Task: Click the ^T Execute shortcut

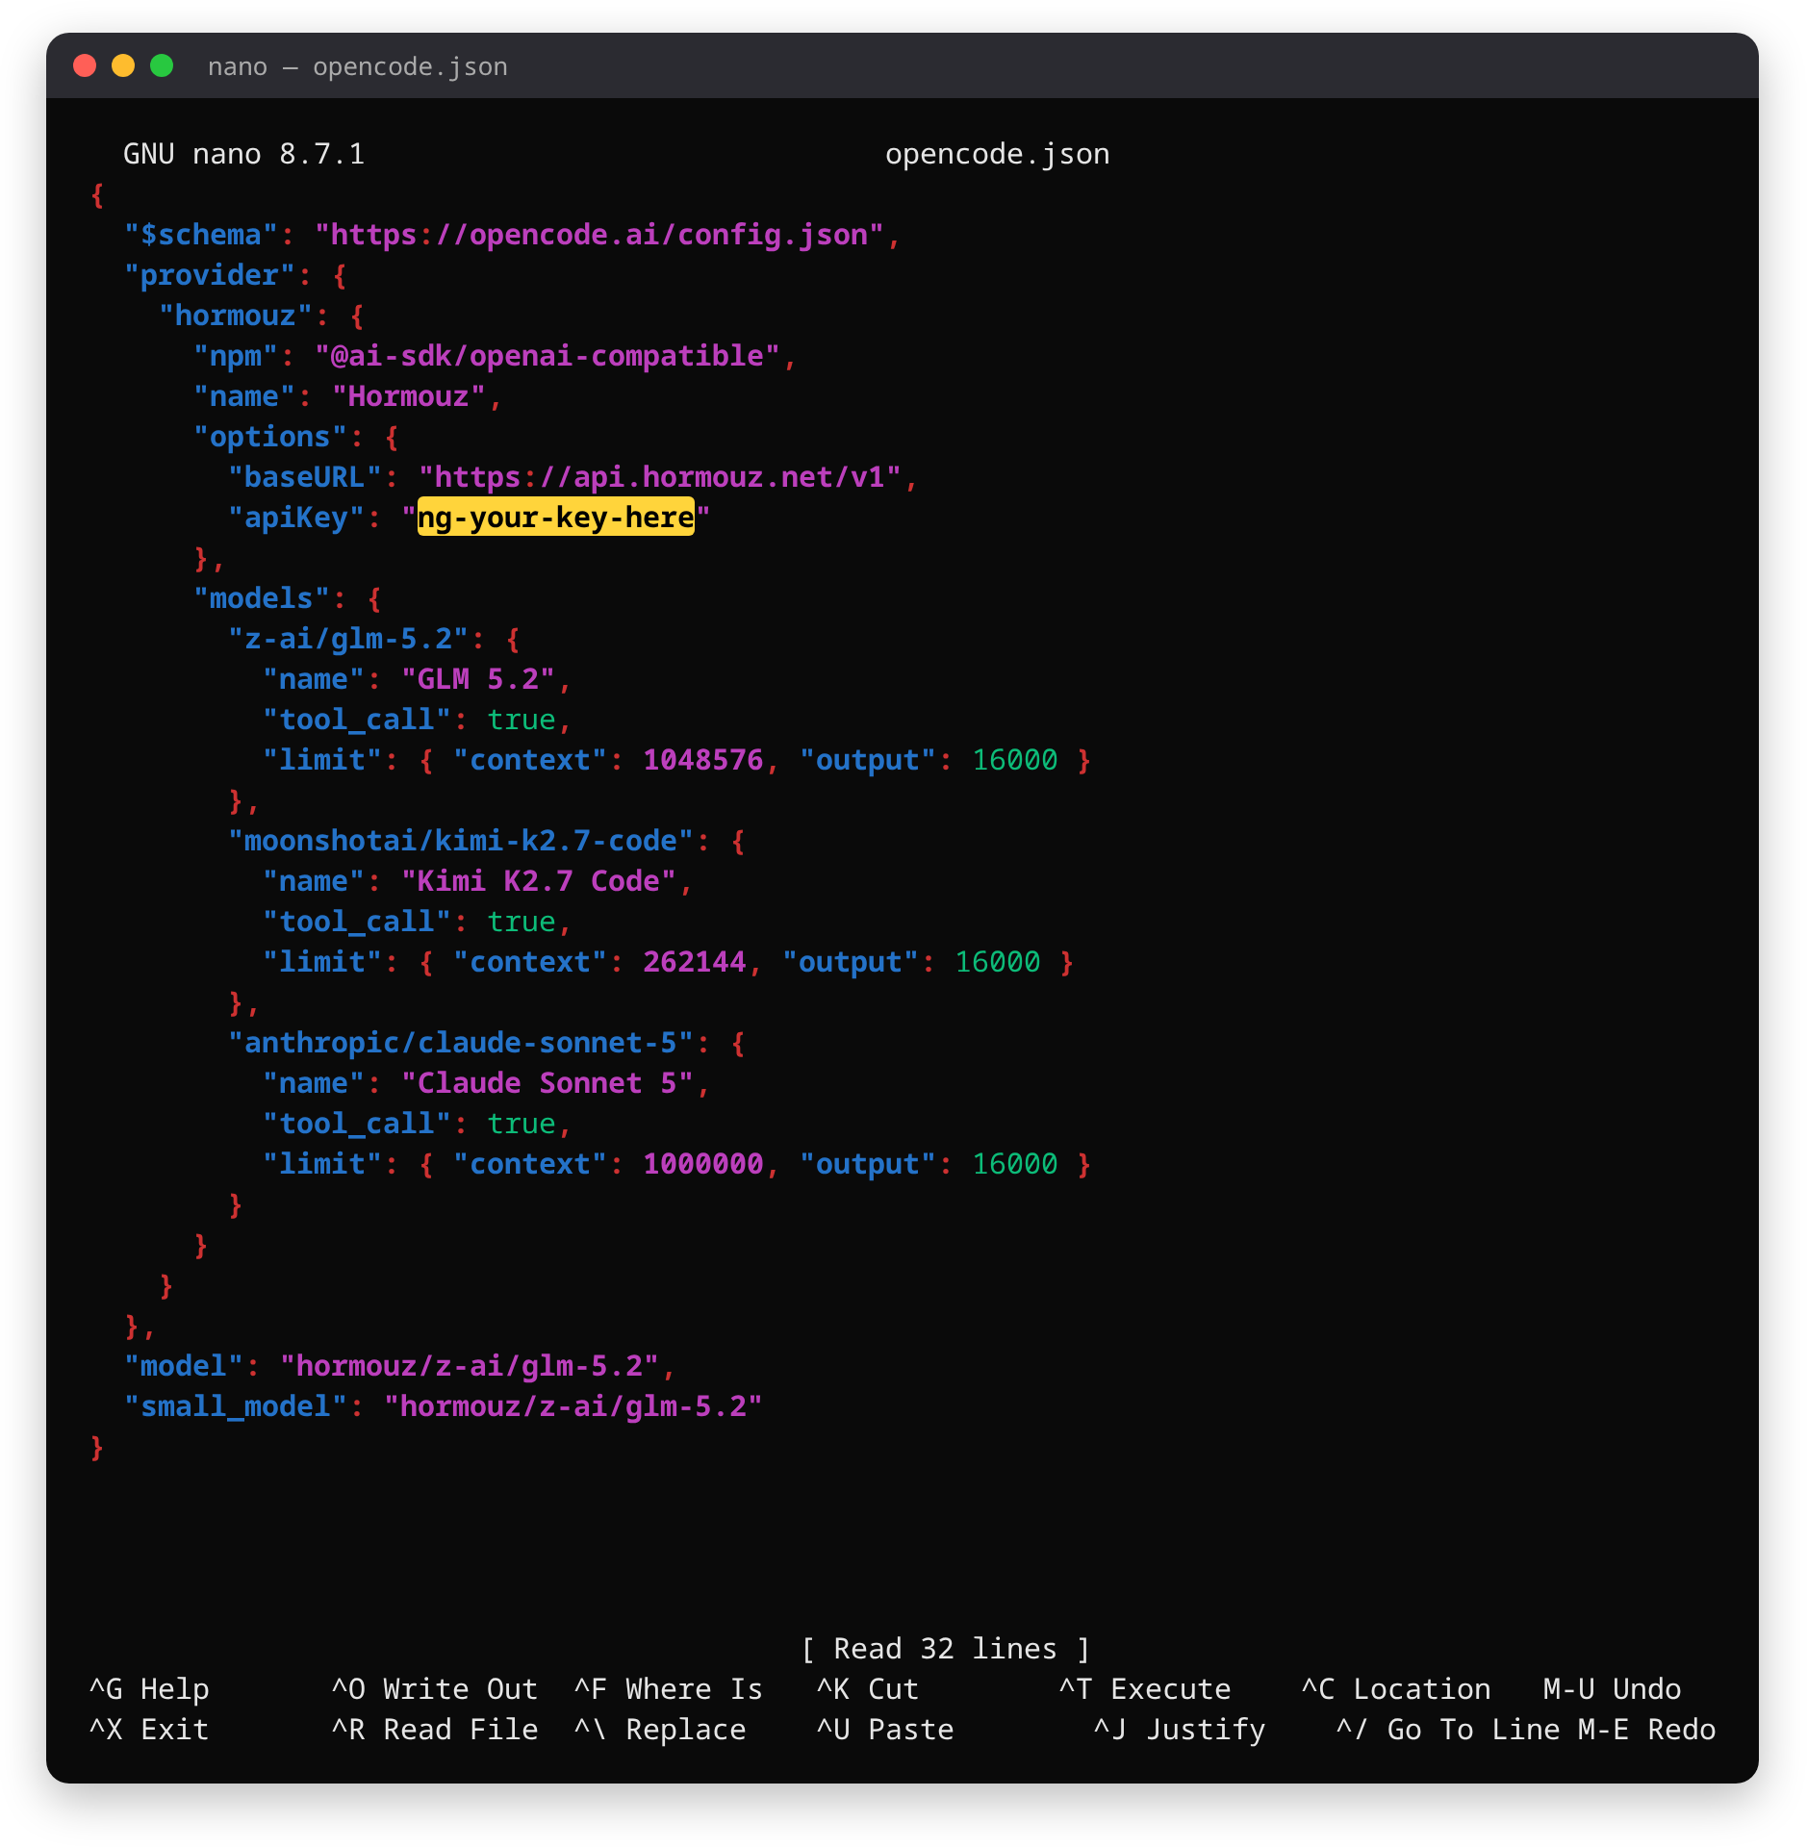Action: point(1144,1688)
